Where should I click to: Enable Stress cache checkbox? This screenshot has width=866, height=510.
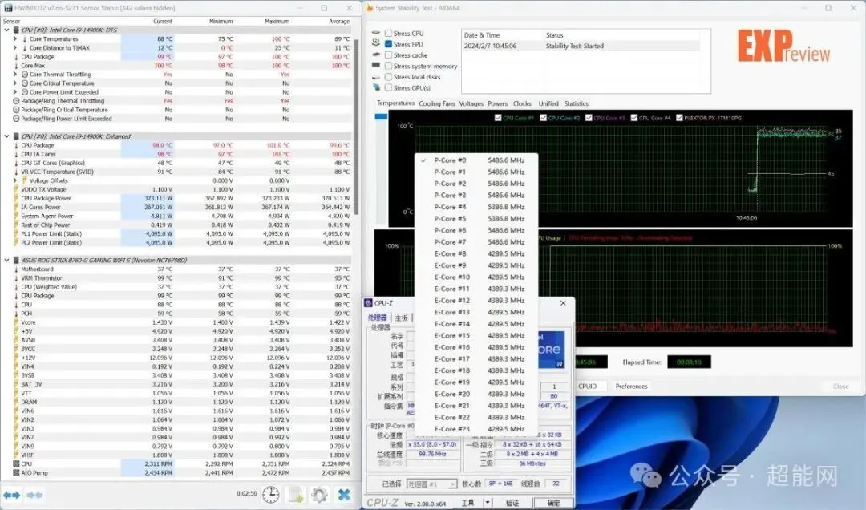pos(388,55)
